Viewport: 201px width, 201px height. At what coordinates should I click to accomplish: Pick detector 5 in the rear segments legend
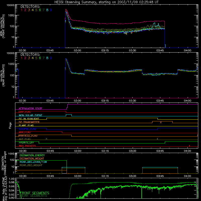click(x=36, y=58)
